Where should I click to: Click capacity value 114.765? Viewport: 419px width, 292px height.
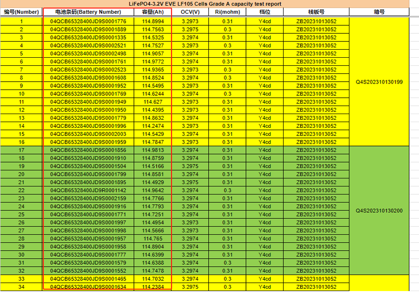[x=152, y=239]
